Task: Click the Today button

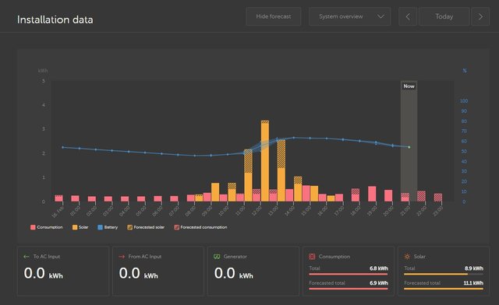Action: [444, 16]
